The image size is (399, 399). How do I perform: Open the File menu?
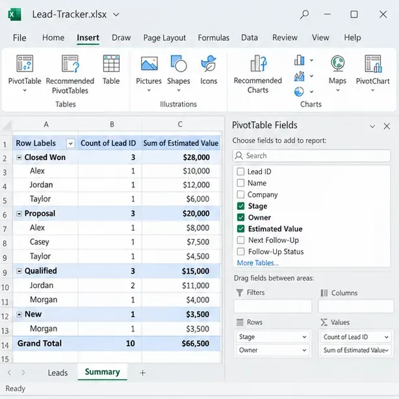pyautogui.click(x=19, y=38)
